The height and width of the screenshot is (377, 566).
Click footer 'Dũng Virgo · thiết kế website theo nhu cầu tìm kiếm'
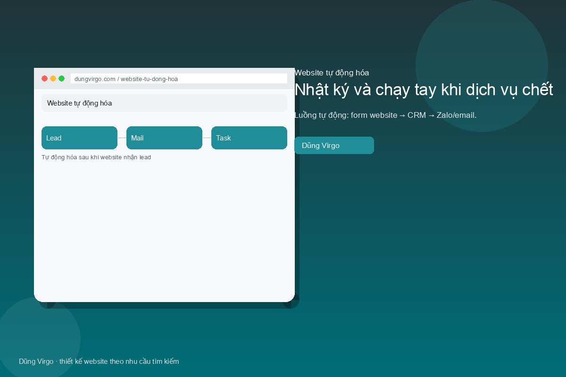[99, 361]
